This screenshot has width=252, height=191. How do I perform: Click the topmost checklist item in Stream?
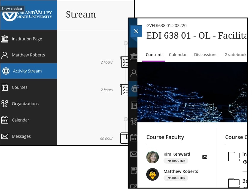(x=124, y=62)
